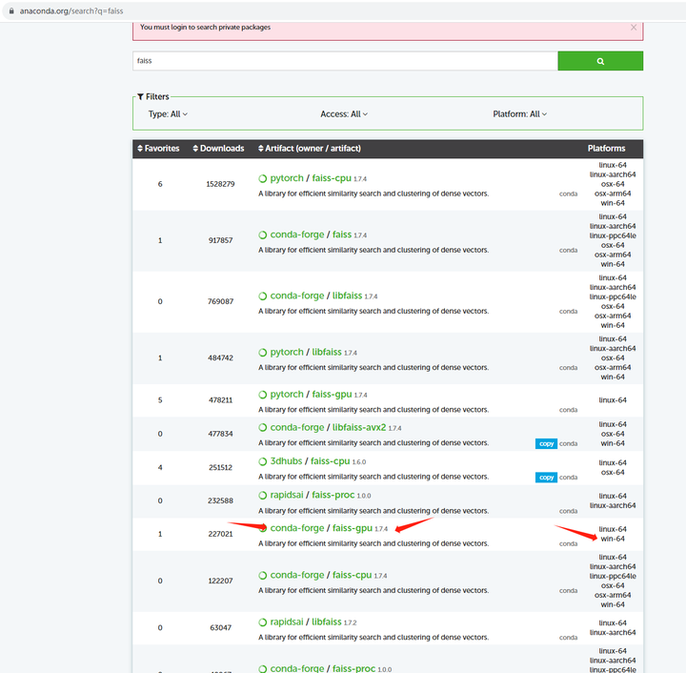The height and width of the screenshot is (673, 686).
Task: Open the faiss package link by conda-forge
Action: click(x=342, y=235)
